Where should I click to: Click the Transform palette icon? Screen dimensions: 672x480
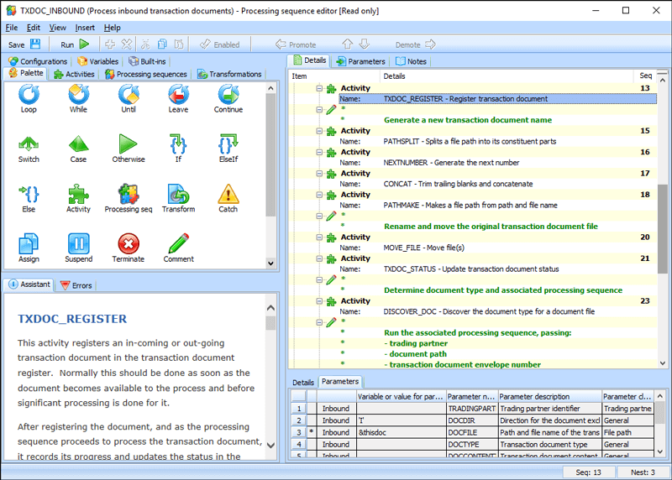[x=178, y=195]
